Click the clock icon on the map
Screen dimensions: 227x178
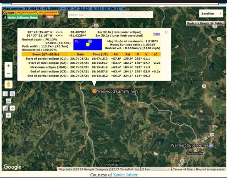click(6, 94)
